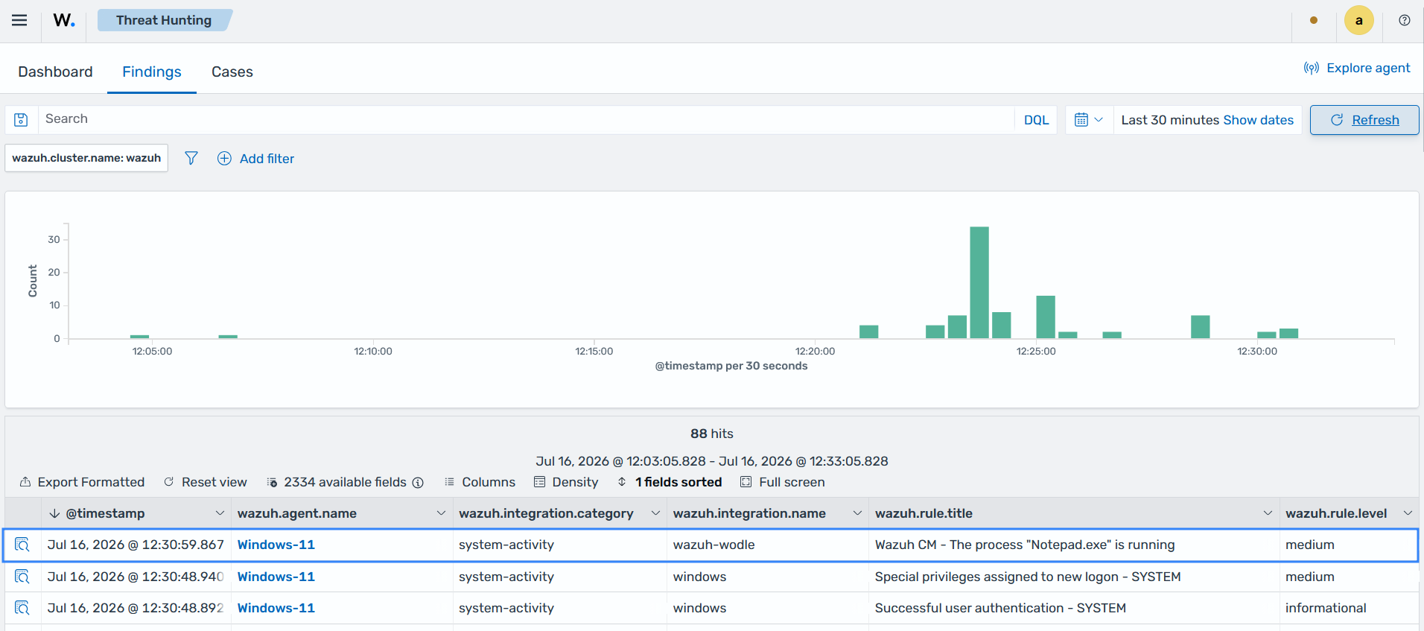Image resolution: width=1424 pixels, height=631 pixels.
Task: Click the change all filters icon
Action: pos(191,158)
